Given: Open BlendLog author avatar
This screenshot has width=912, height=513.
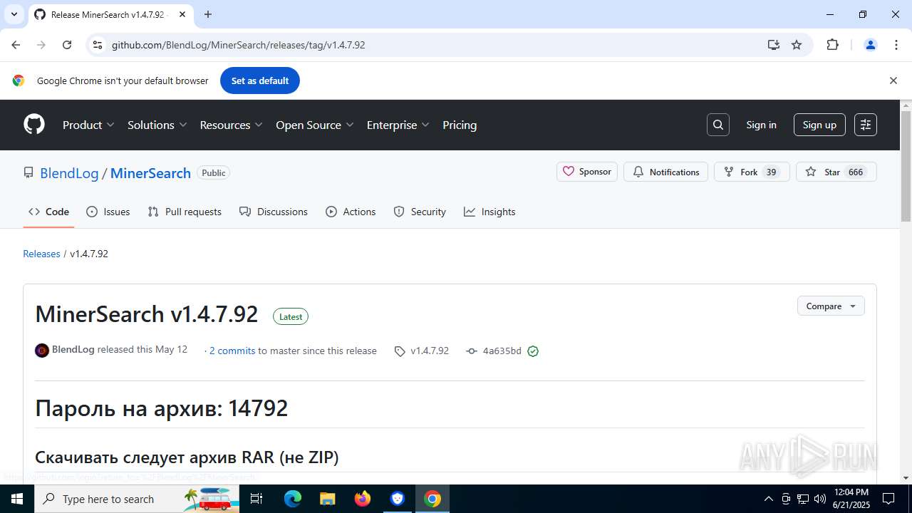Looking at the screenshot, I should coord(42,351).
